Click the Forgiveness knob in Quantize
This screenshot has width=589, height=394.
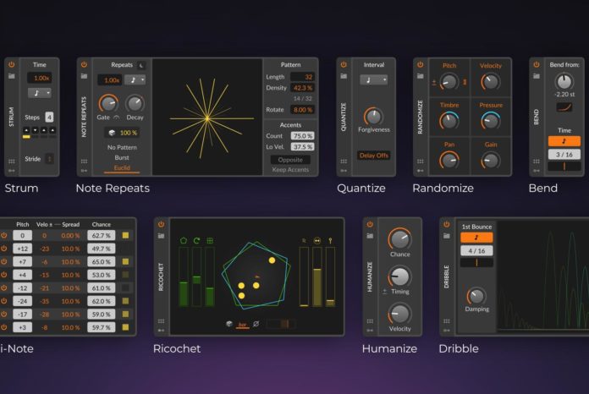click(373, 115)
